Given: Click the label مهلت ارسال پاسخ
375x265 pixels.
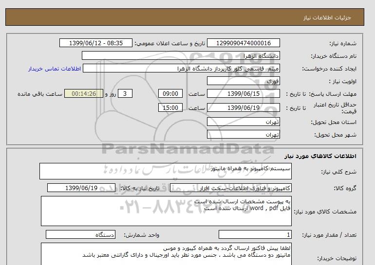Looking at the screenshot, I should tap(333, 94).
